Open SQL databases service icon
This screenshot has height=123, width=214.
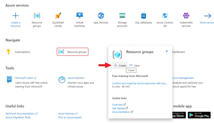point(144,16)
